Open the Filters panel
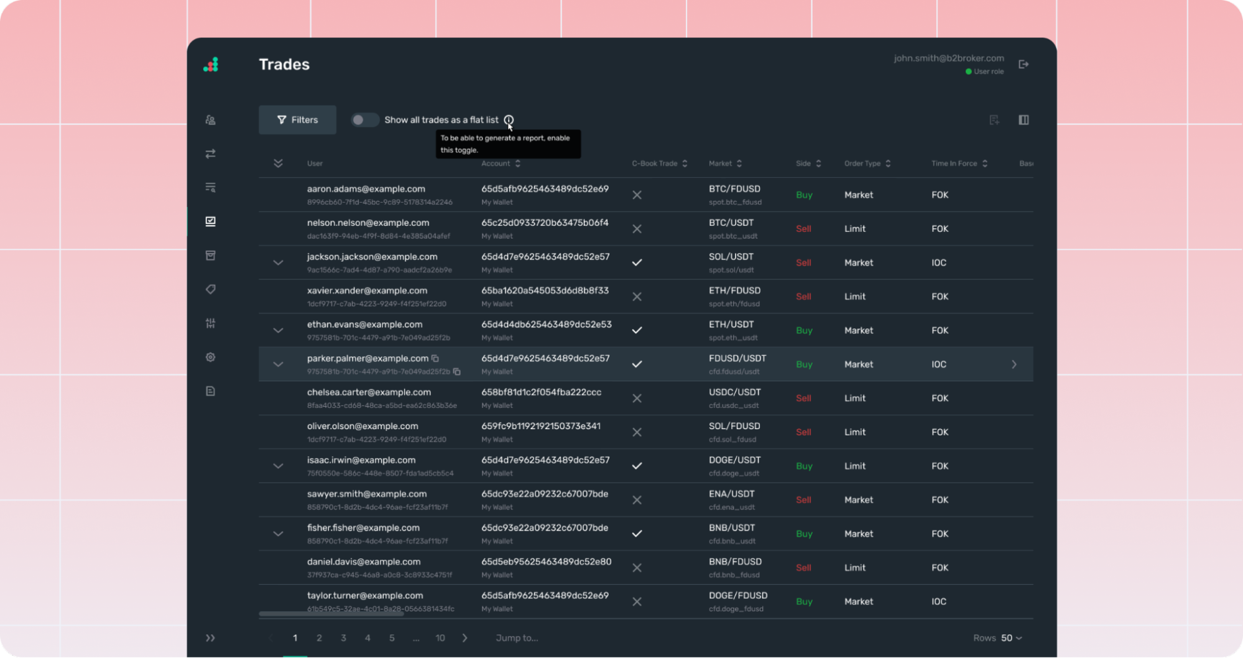Viewport: 1243px width, 658px height. click(297, 119)
